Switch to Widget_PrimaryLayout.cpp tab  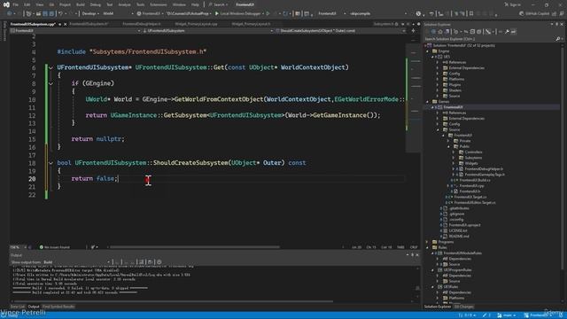coord(196,24)
